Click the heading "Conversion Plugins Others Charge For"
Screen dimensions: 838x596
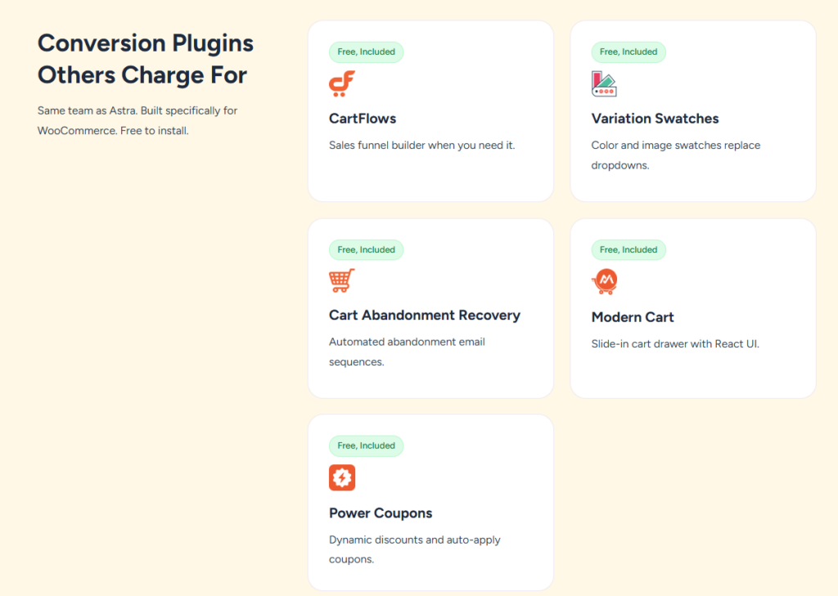(146, 60)
